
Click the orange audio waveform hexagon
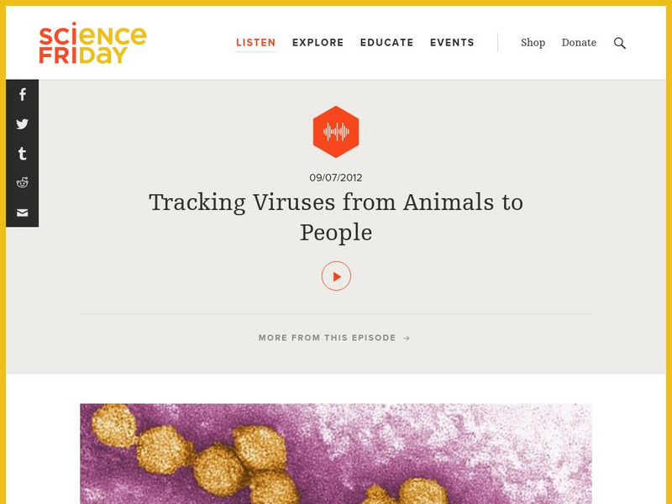[x=336, y=131]
